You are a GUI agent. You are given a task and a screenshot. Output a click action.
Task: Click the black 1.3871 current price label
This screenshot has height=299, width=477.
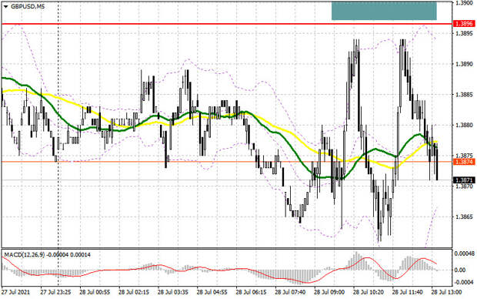tap(464, 180)
